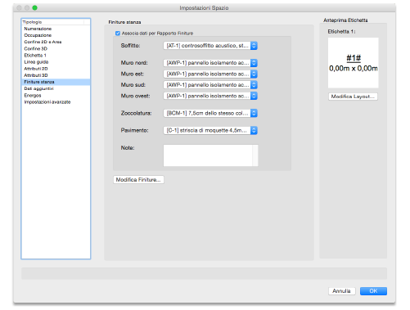Cancel with the Annulla button
This screenshot has width=410, height=310.
(341, 291)
